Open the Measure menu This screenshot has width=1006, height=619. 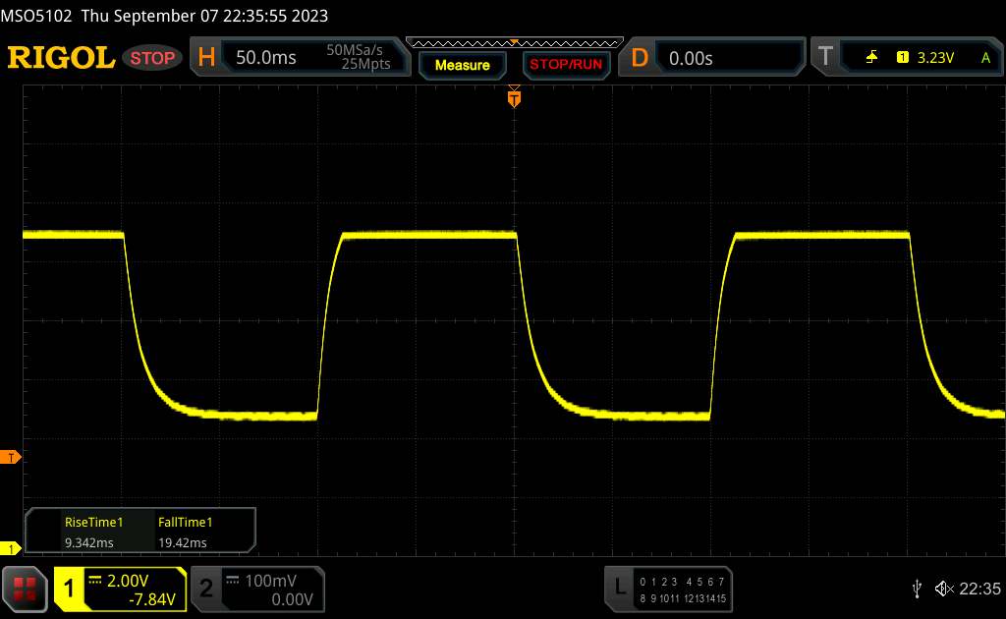[462, 65]
